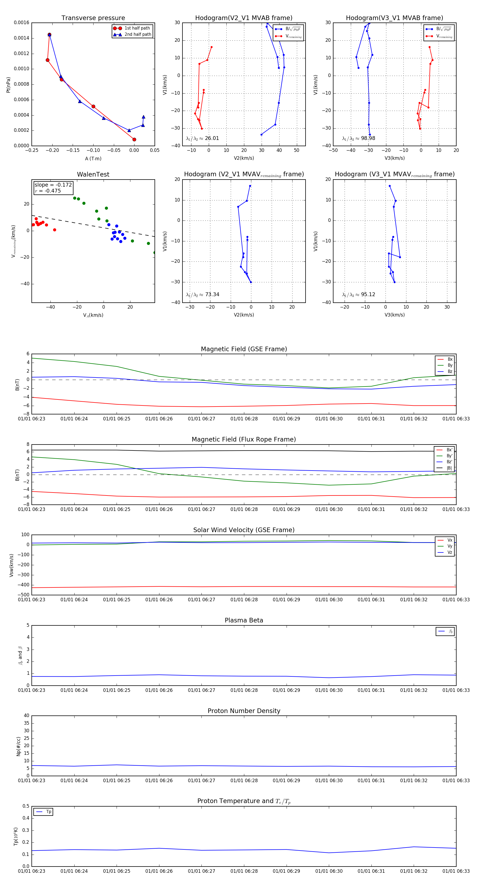This screenshot has width=488, height=895.
Task: Click the 'Vy' legend entry
Action: point(445,546)
